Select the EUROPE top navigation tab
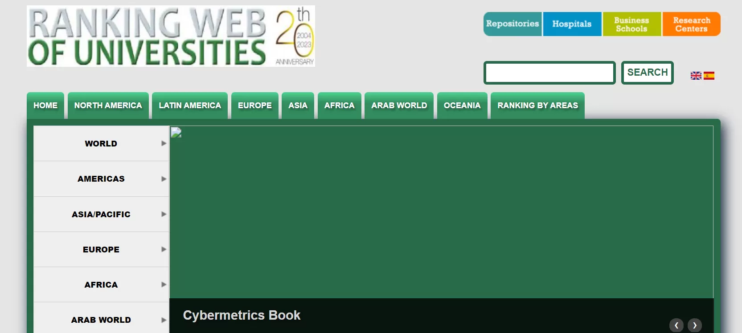The width and height of the screenshot is (742, 333). (x=255, y=106)
